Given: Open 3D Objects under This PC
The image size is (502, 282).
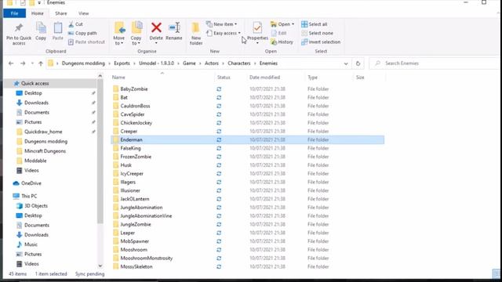Looking at the screenshot, I should pos(36,205).
